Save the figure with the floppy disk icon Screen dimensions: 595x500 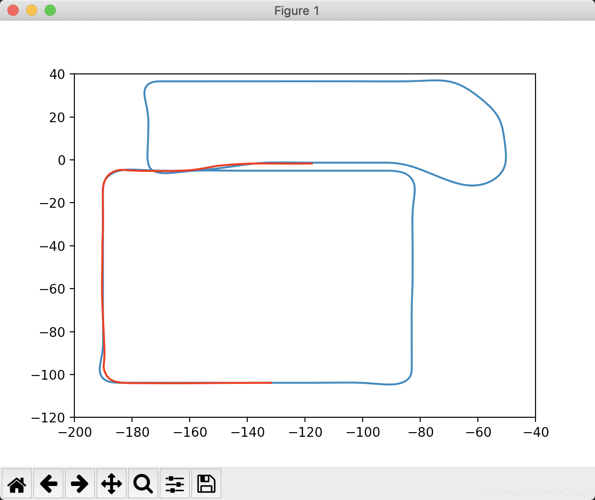tap(206, 484)
